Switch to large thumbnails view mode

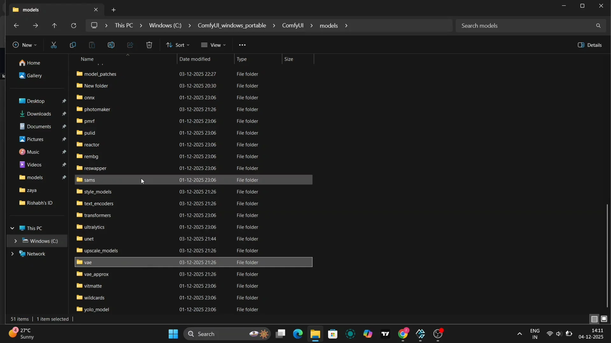pyautogui.click(x=604, y=319)
